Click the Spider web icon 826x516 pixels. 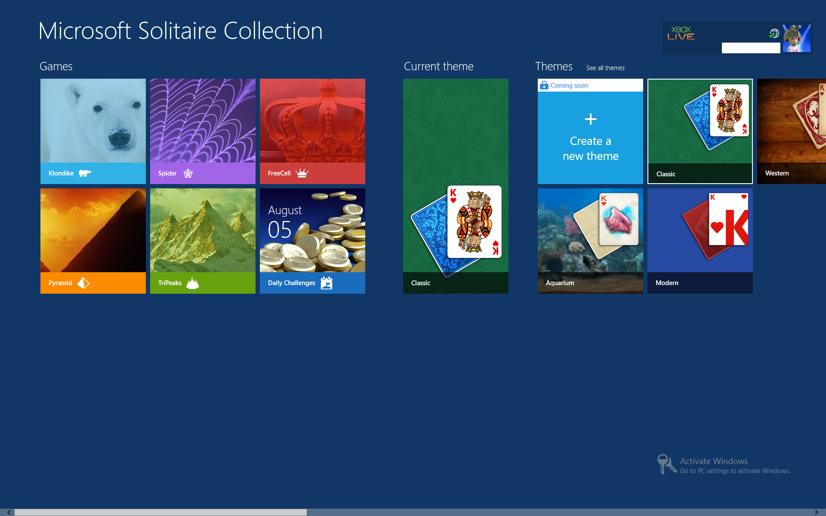pos(188,173)
